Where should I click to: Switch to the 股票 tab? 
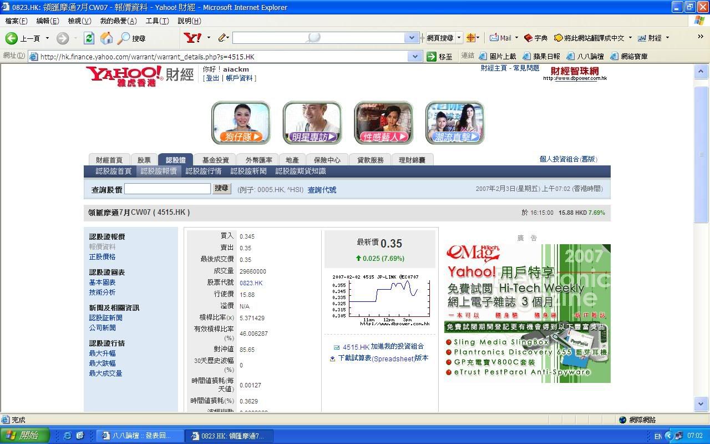tap(144, 160)
